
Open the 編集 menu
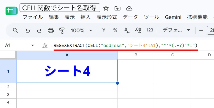pos(54,17)
